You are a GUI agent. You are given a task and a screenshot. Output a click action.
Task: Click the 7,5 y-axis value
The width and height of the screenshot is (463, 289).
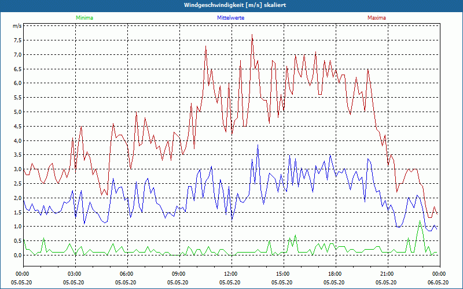(x=18, y=40)
